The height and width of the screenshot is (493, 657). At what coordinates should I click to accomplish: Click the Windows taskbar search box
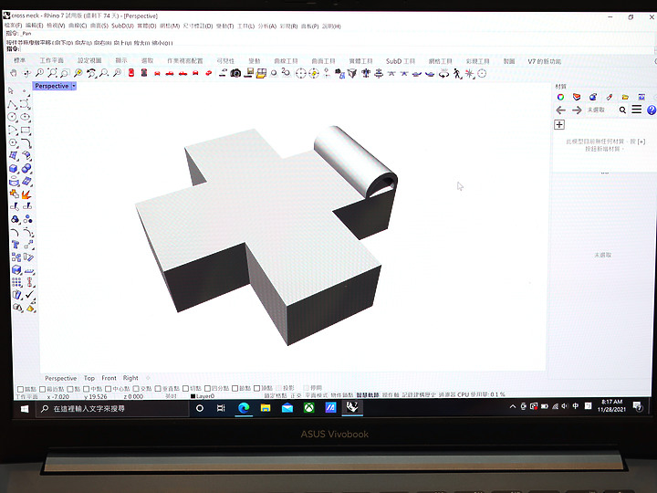(112, 408)
